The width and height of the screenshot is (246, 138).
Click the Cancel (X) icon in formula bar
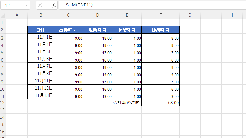pyautogui.click(x=40, y=5)
